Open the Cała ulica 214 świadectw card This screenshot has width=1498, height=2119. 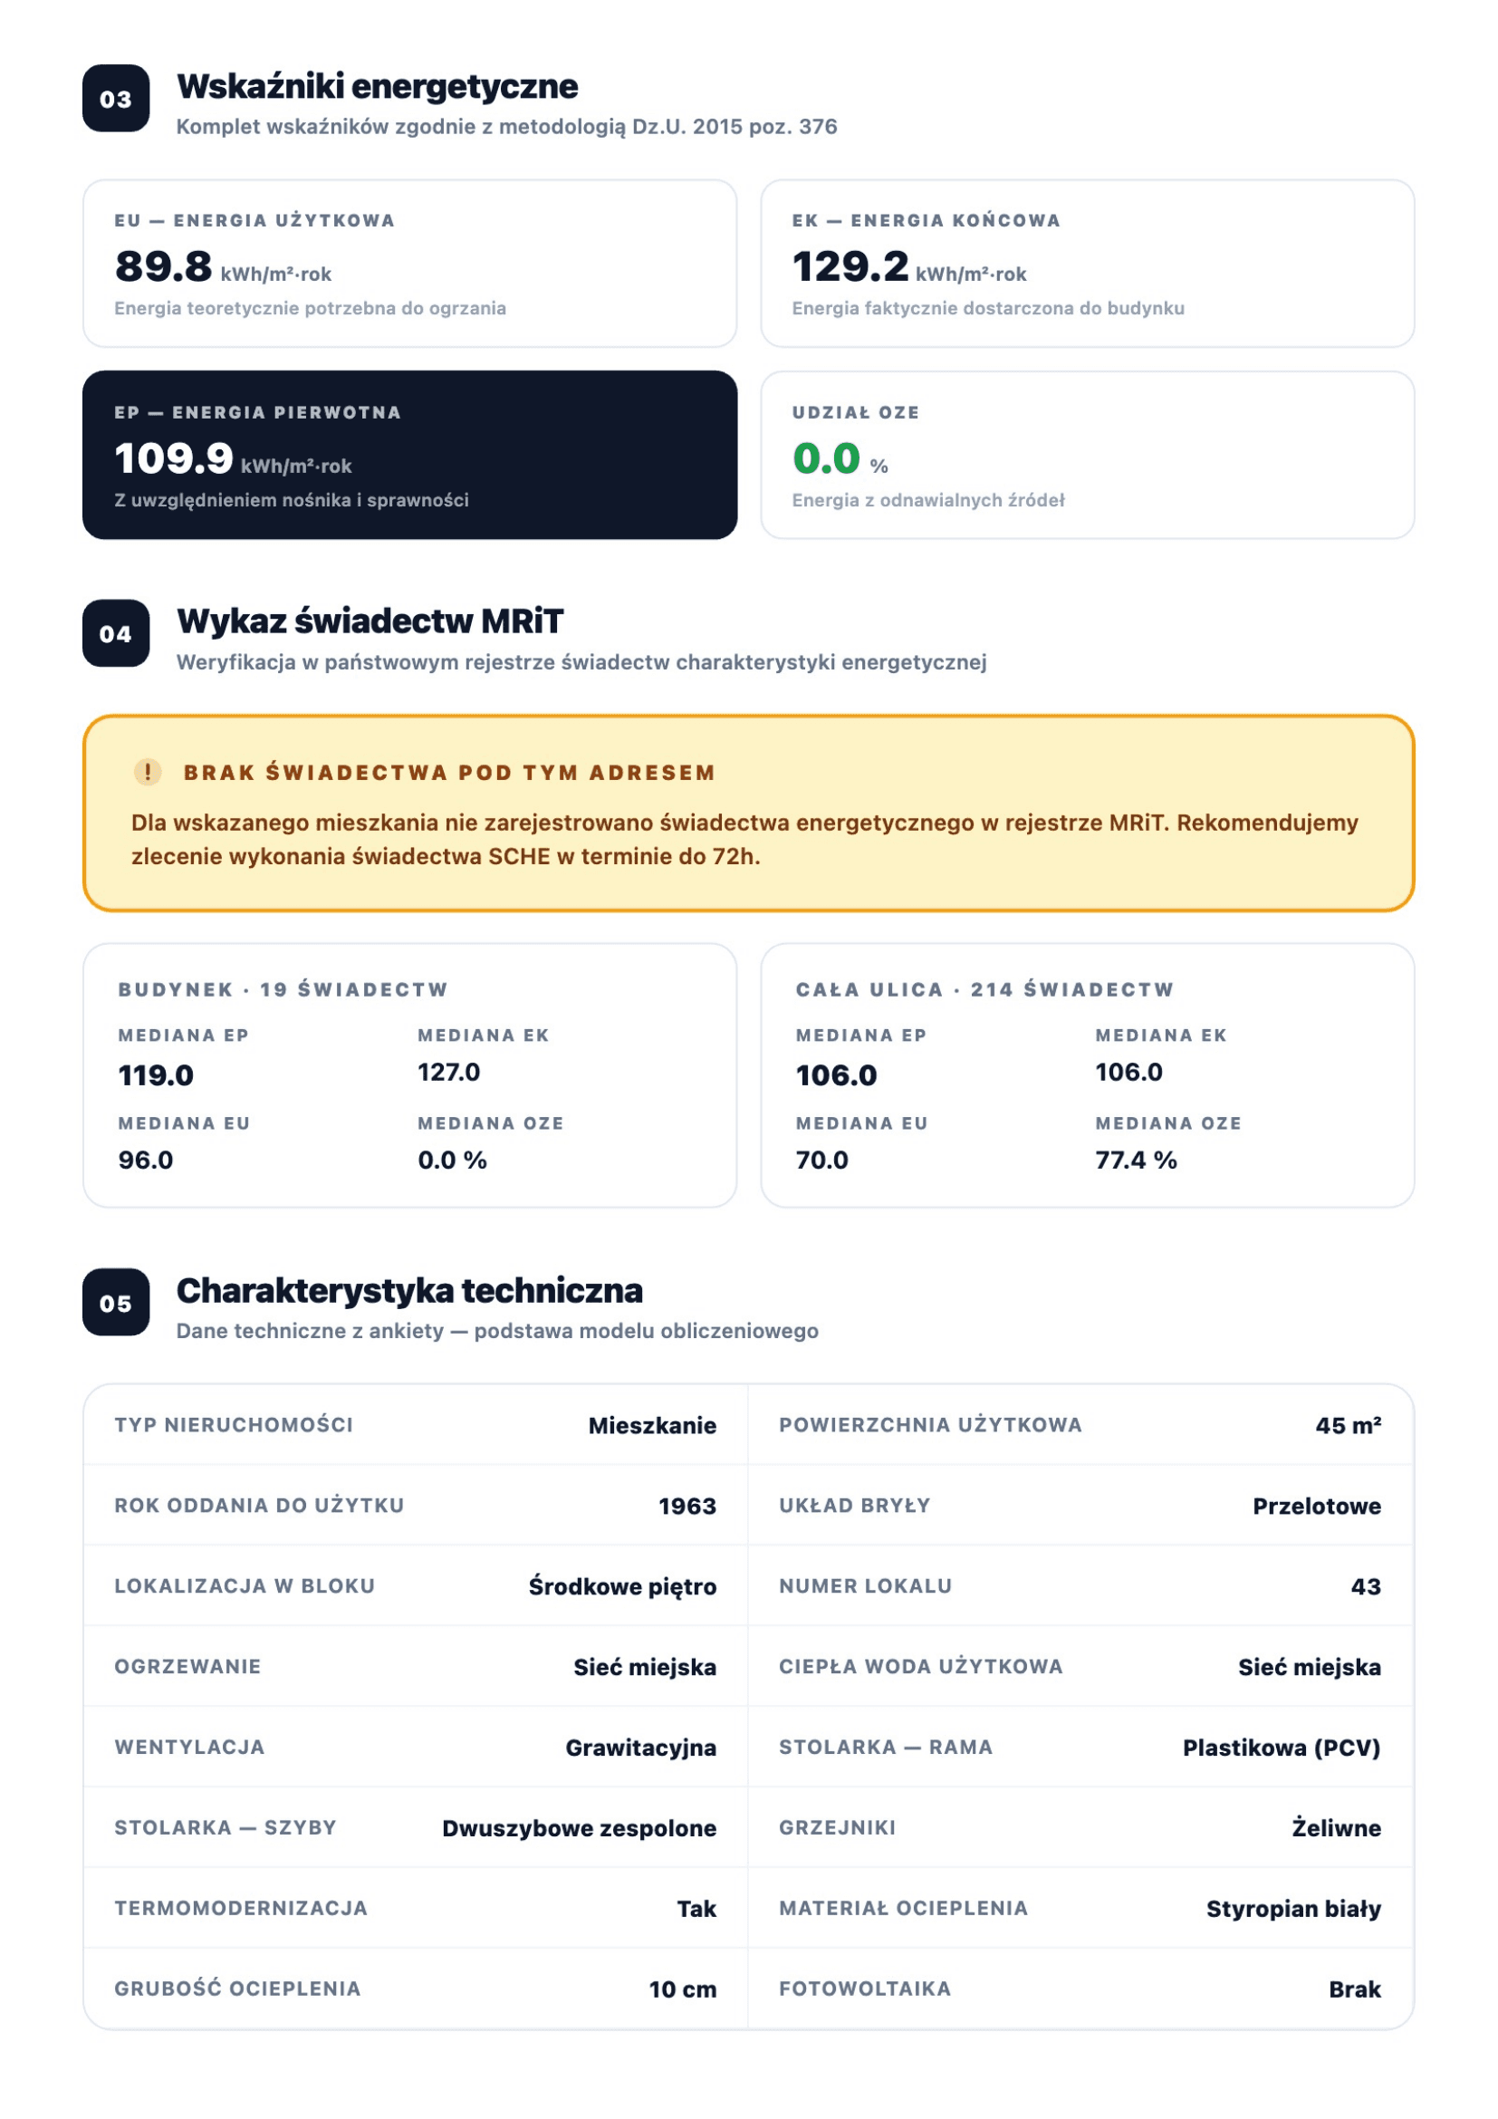click(x=1088, y=1075)
